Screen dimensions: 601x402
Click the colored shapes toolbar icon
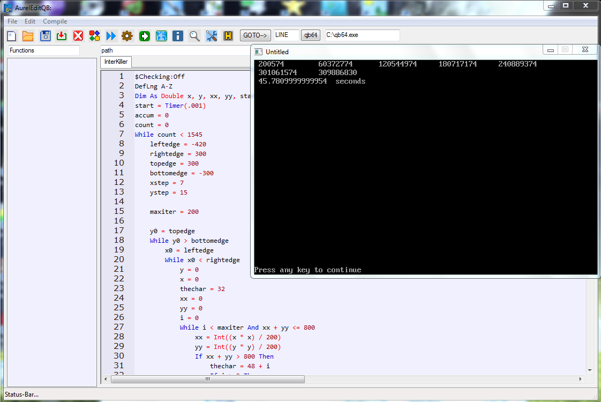tap(94, 36)
